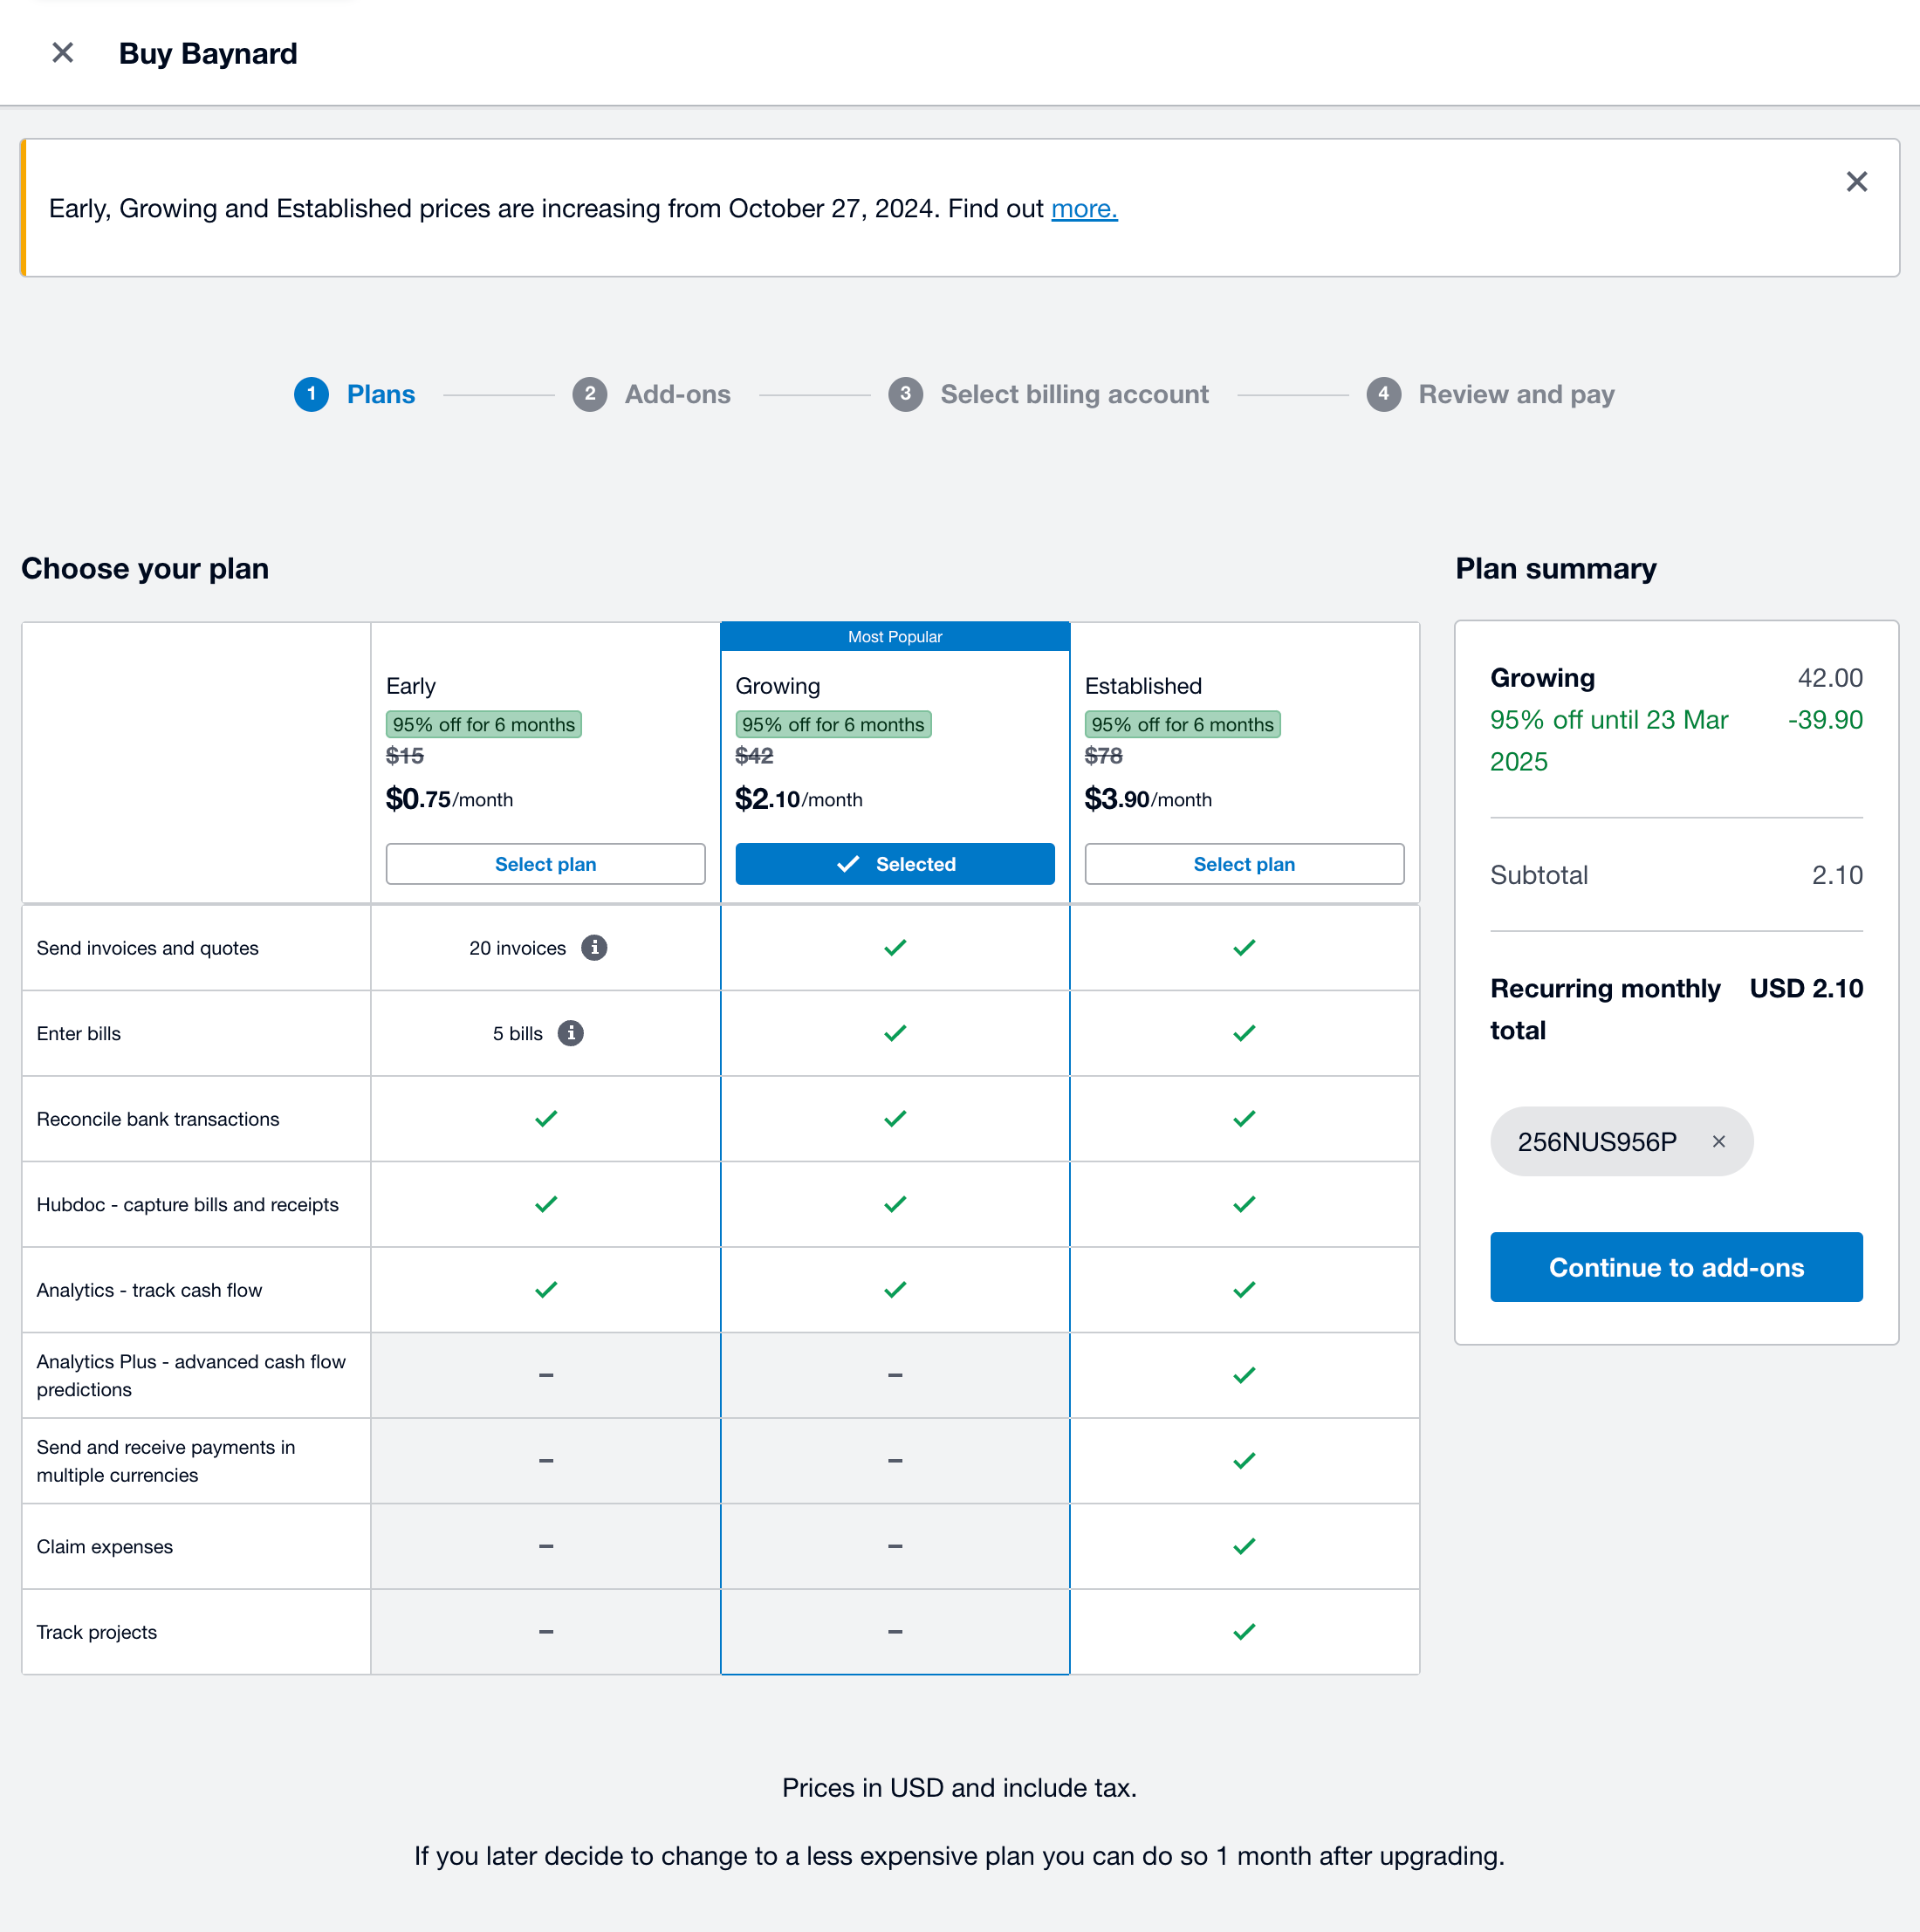Click the Selected Growing plan button
This screenshot has height=1932, width=1920.
(x=894, y=865)
